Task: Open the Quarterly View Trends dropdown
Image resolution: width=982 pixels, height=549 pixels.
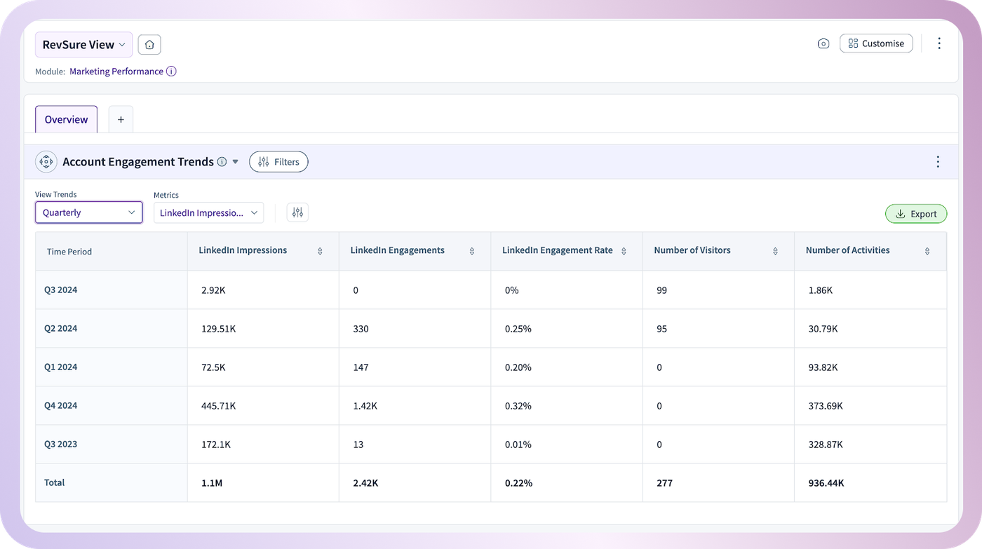Action: 89,212
